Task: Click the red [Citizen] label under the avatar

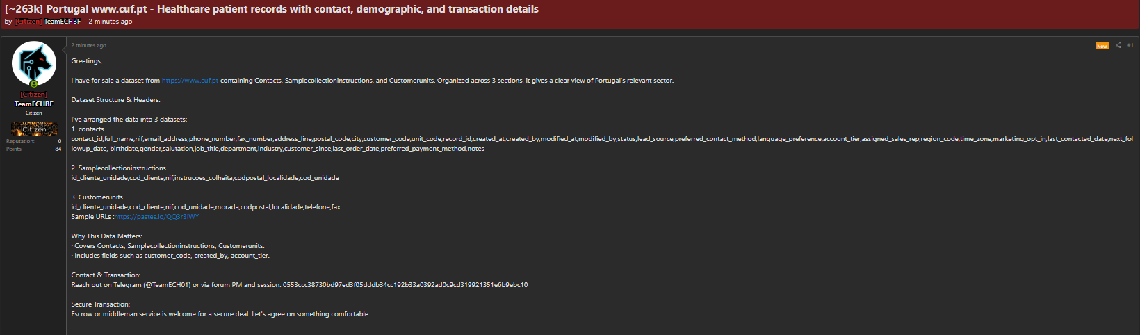Action: click(x=33, y=95)
